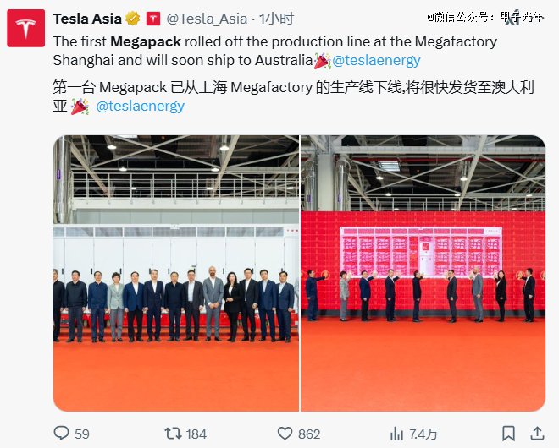The height and width of the screenshot is (448, 559).
Task: Click the gold verified checkmark badge
Action: [x=134, y=18]
